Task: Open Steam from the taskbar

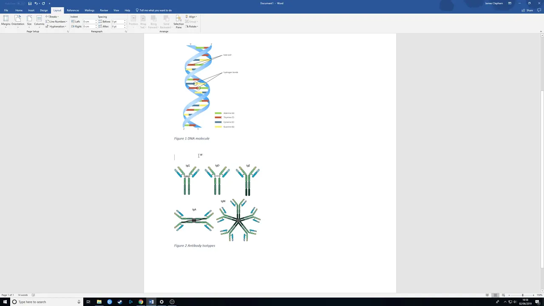Action: tap(120, 302)
